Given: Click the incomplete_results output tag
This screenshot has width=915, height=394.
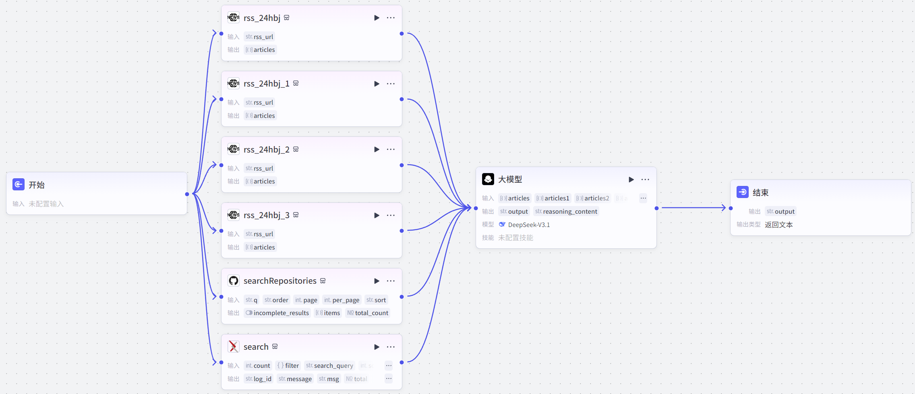Looking at the screenshot, I should (x=277, y=313).
